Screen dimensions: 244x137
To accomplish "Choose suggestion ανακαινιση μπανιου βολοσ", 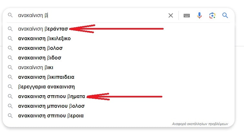I will coord(51,106).
